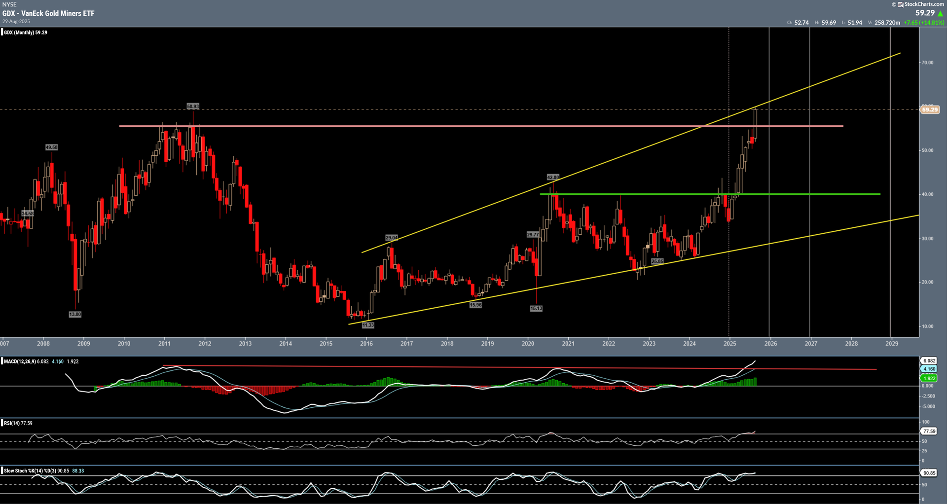Click the 42.80 high price label
Image resolution: width=947 pixels, height=504 pixels.
tap(553, 177)
